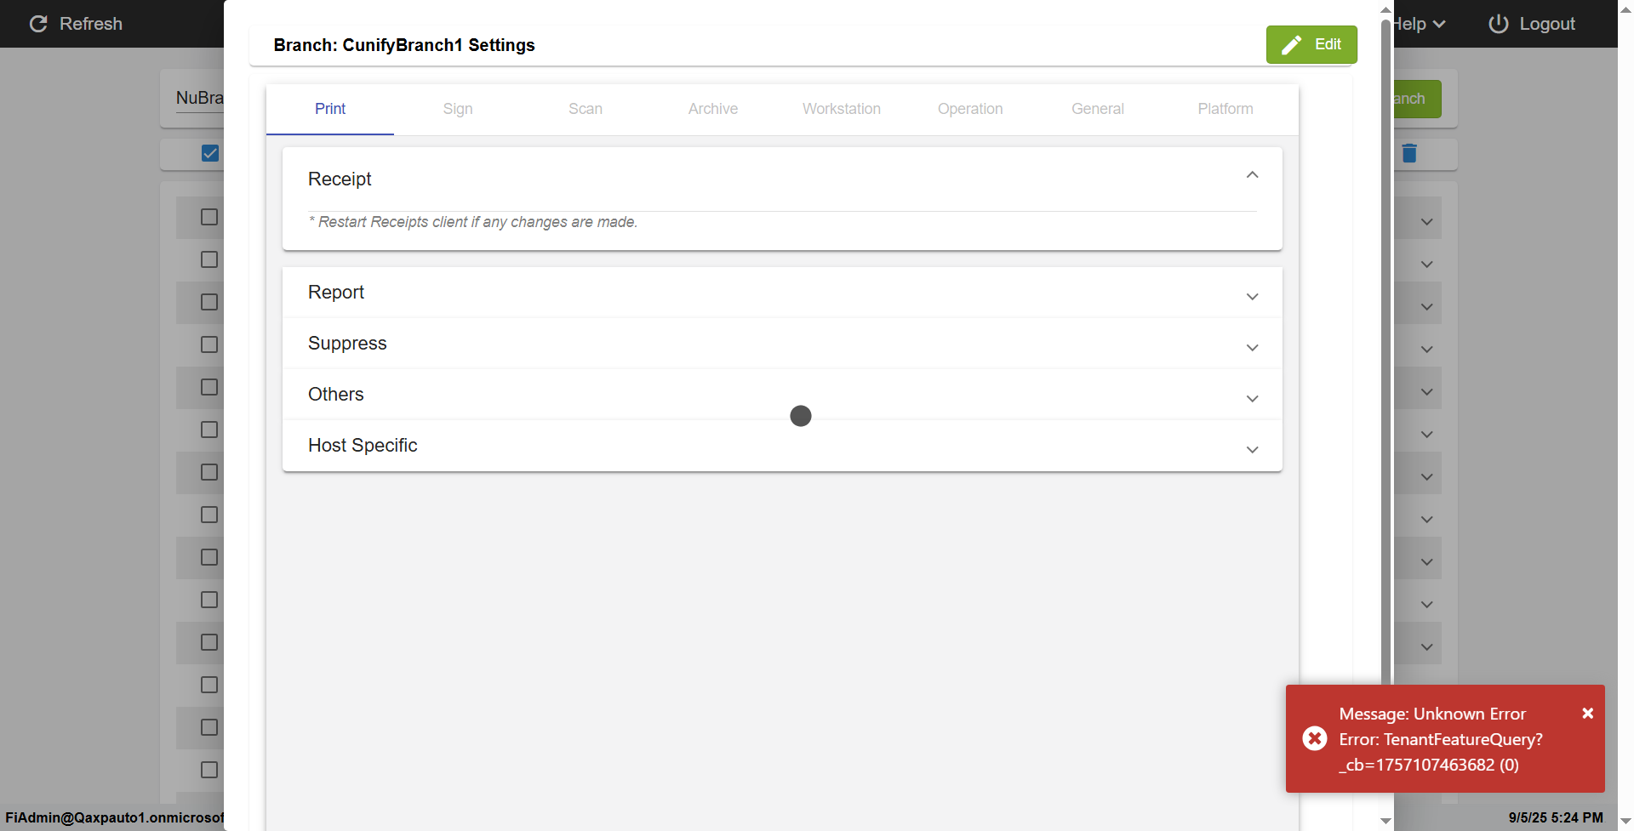Click the Logout power button
The height and width of the screenshot is (831, 1634).
coord(1532,24)
